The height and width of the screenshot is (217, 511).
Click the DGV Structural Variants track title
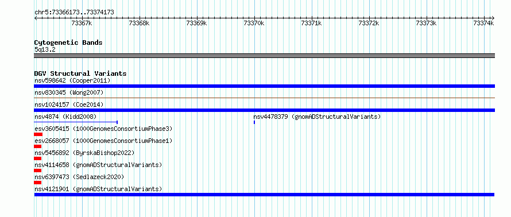point(80,73)
